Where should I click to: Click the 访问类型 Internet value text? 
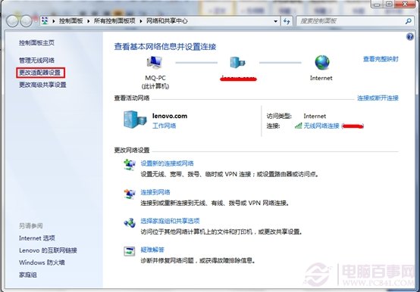click(x=315, y=116)
